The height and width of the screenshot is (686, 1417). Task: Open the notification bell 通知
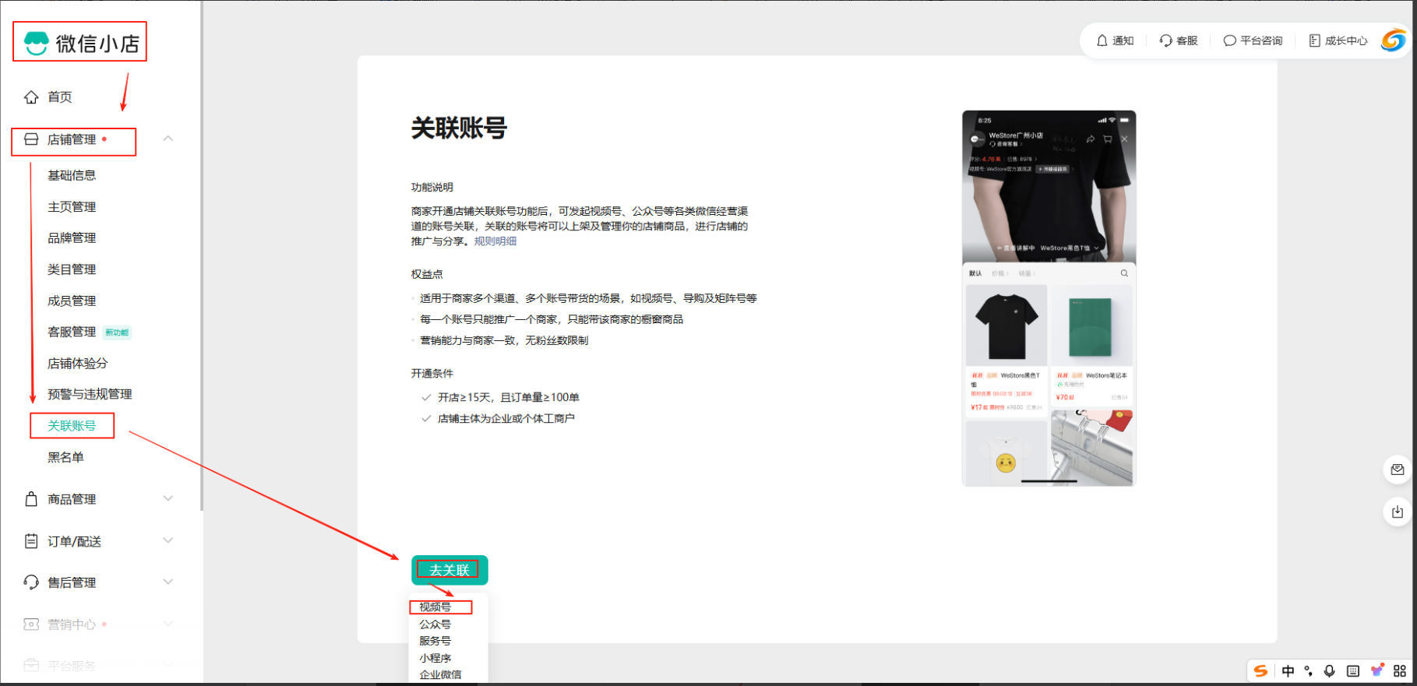coord(1102,40)
